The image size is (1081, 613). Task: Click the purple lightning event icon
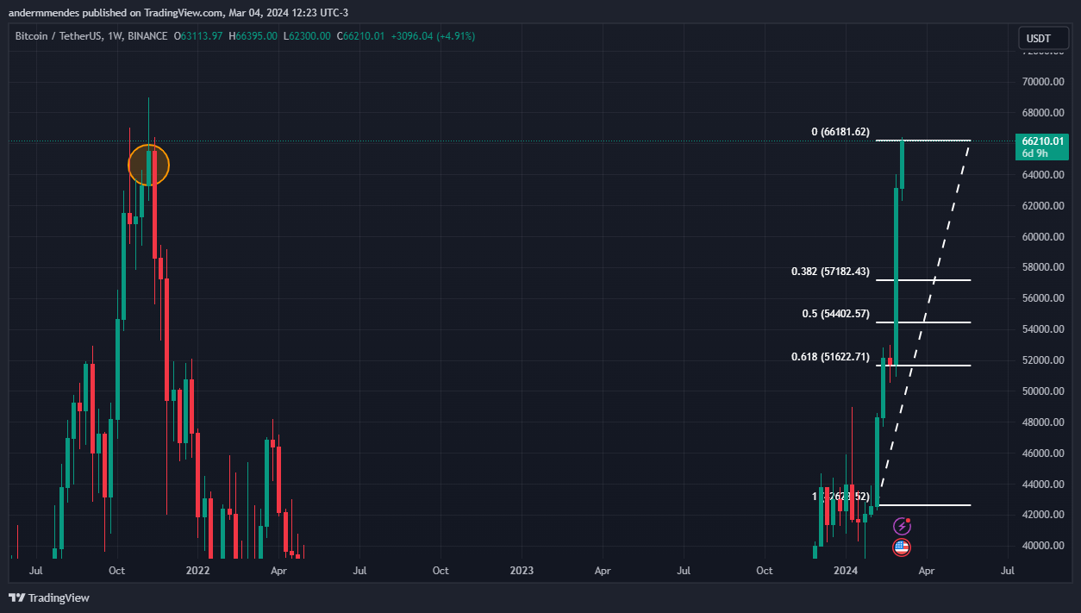tap(902, 526)
